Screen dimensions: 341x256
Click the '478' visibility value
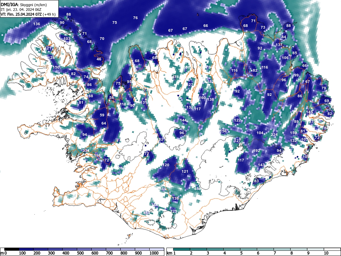(175, 77)
